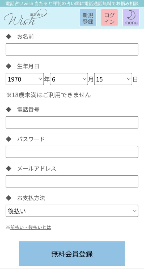Open the birth day dropdown showing 15

click(113, 79)
